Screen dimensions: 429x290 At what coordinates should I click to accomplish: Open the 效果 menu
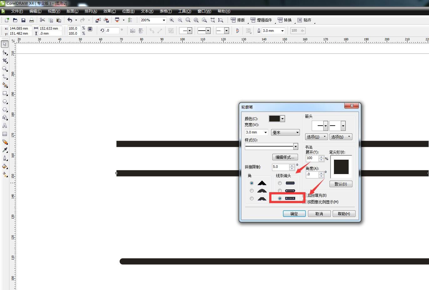point(109,11)
